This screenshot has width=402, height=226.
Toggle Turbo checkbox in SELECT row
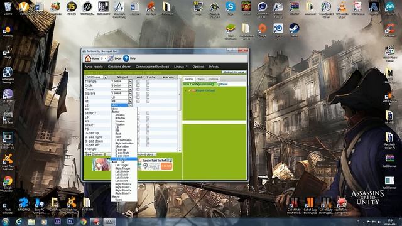[148, 113]
